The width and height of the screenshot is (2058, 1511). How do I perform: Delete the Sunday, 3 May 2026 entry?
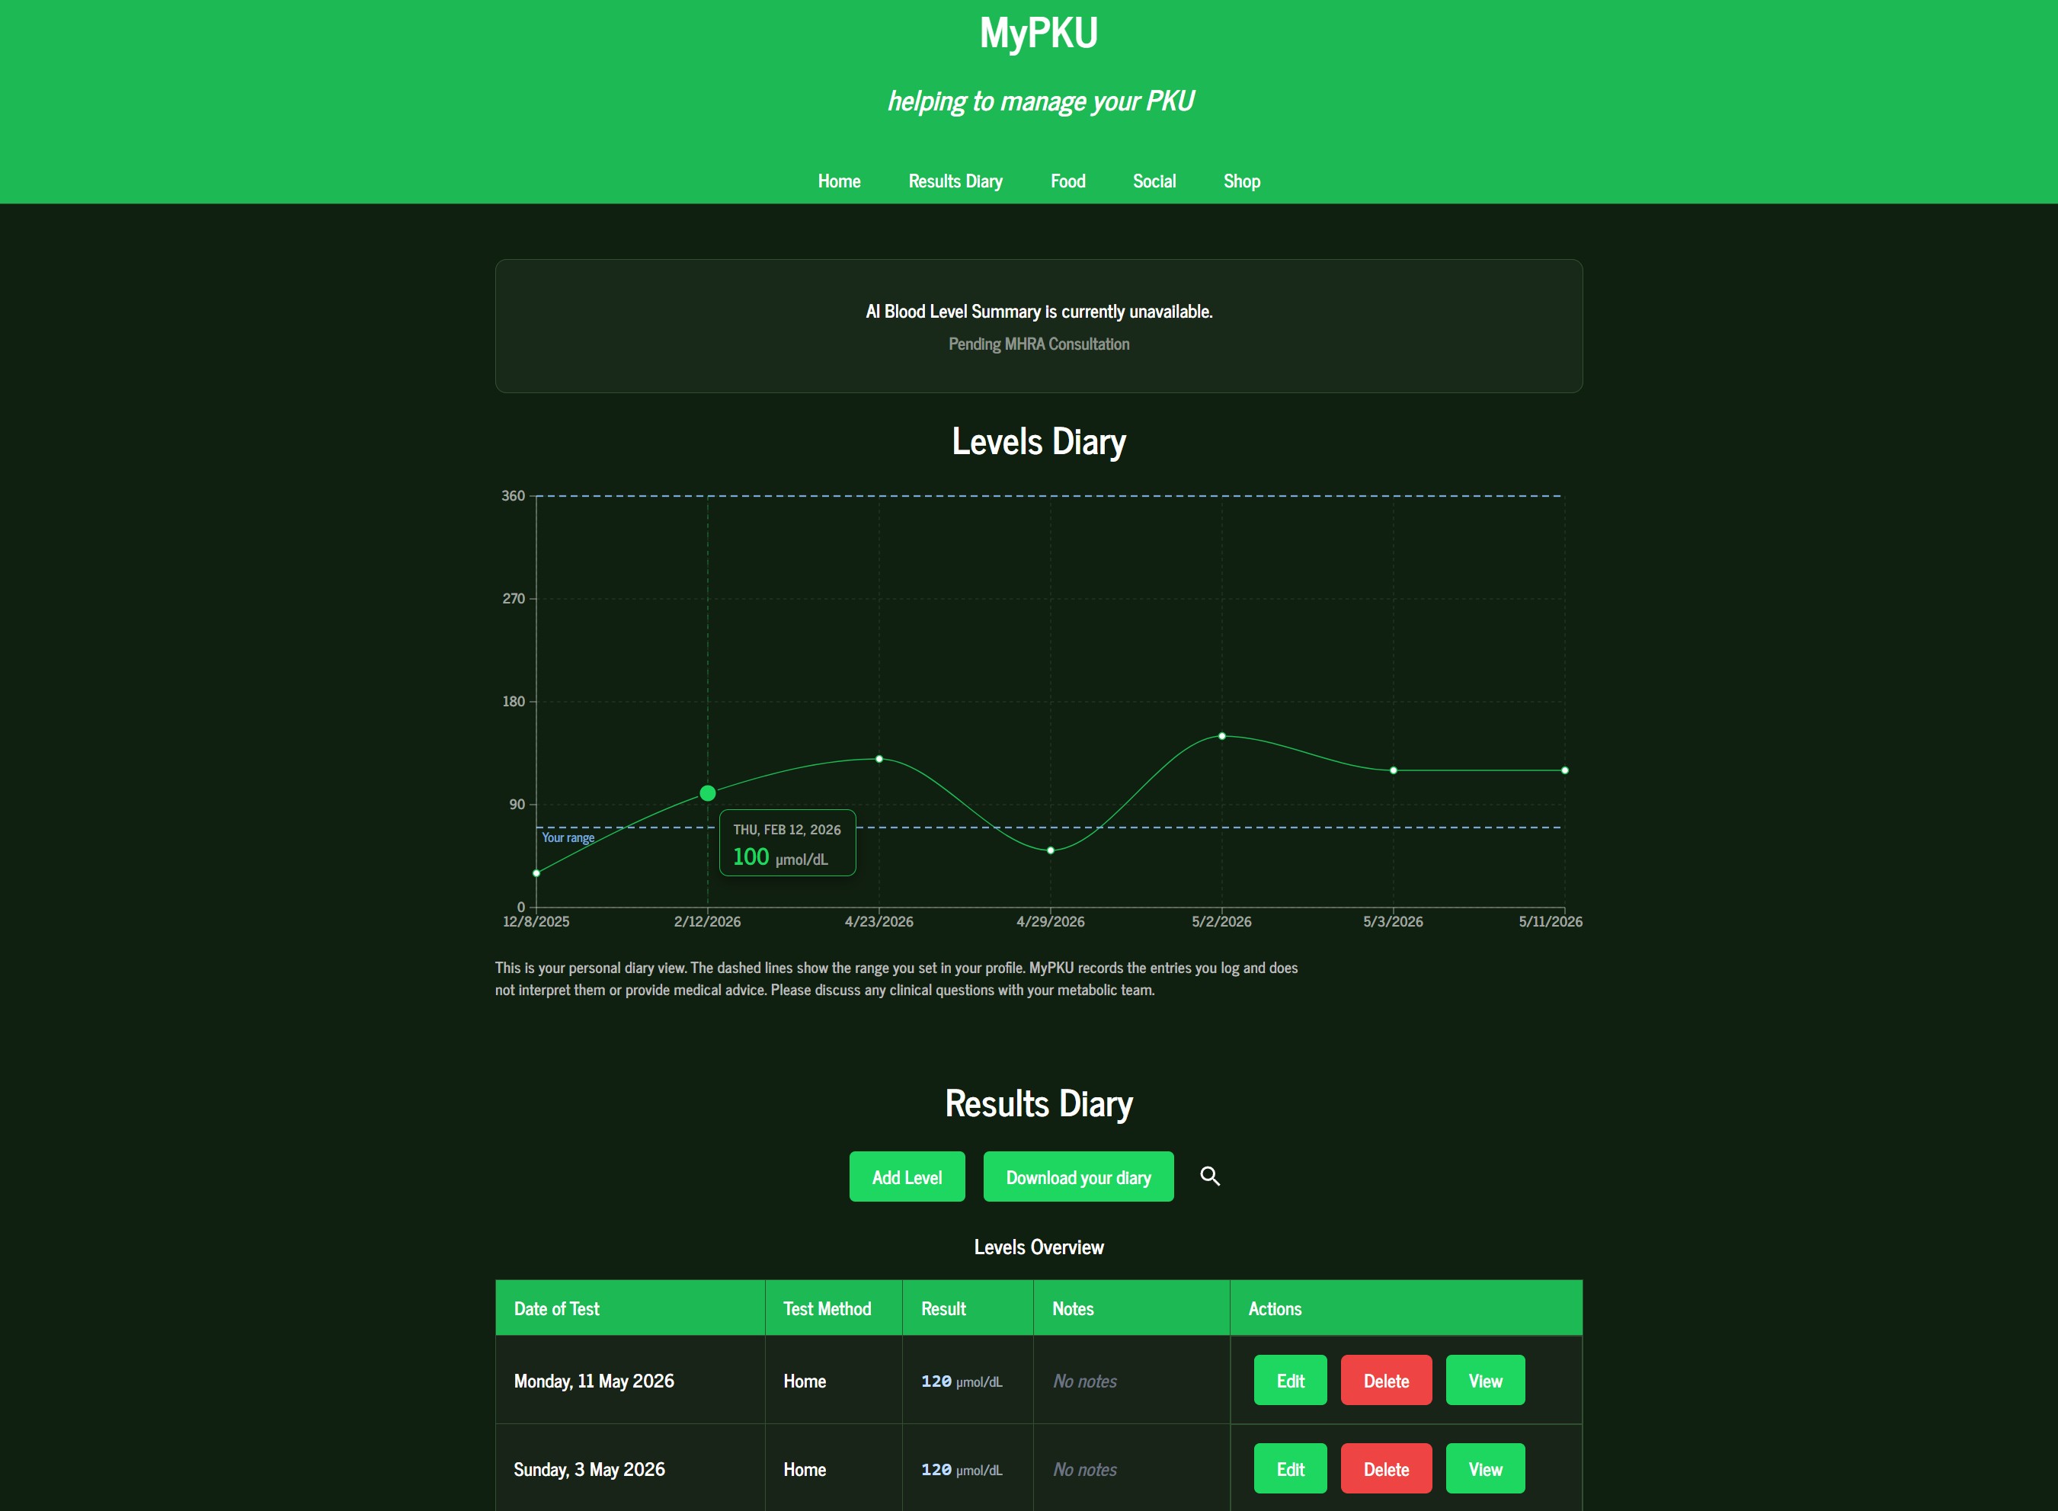(x=1386, y=1468)
